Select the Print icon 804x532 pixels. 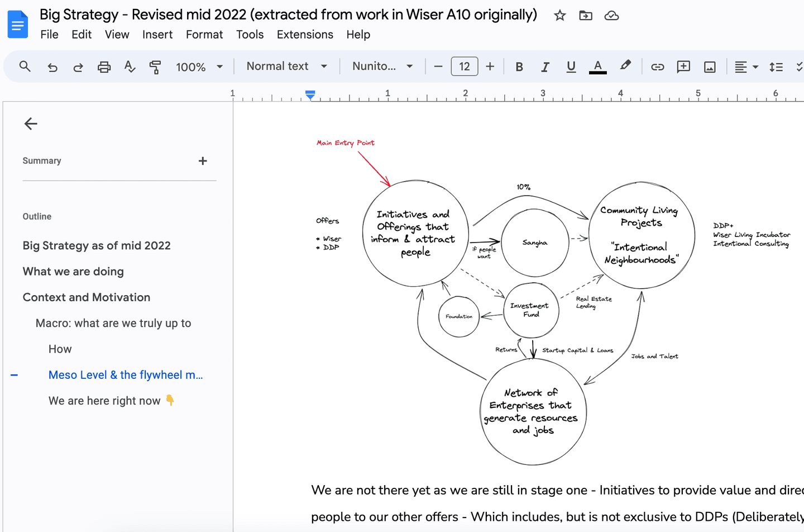pos(103,66)
